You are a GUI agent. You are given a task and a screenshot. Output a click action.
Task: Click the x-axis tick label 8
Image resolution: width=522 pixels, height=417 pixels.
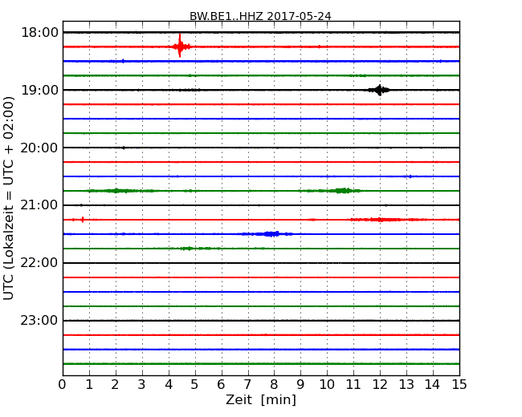click(274, 384)
